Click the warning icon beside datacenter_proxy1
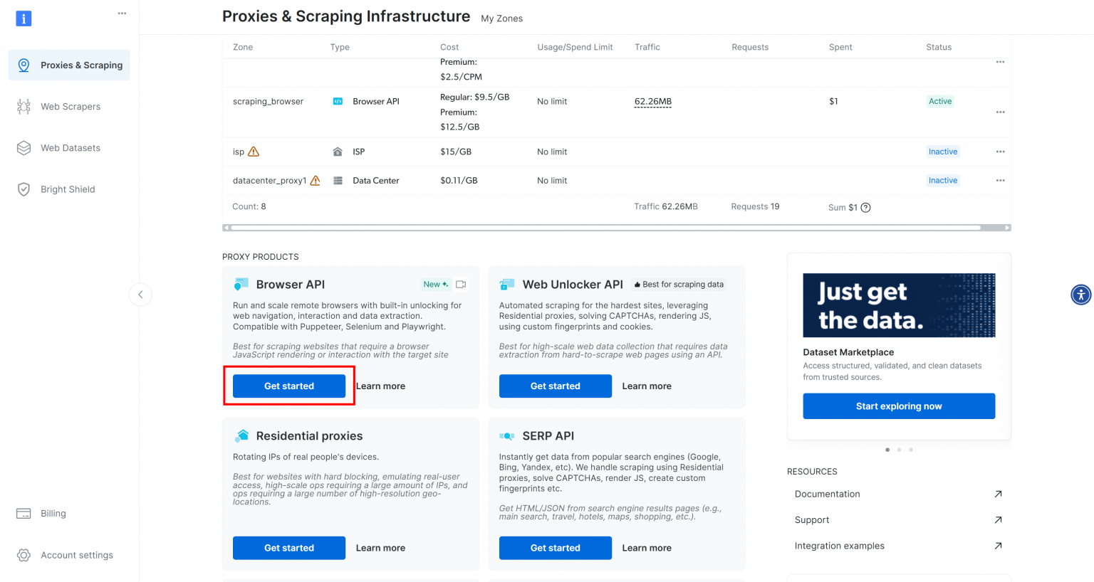The width and height of the screenshot is (1094, 582). [314, 181]
